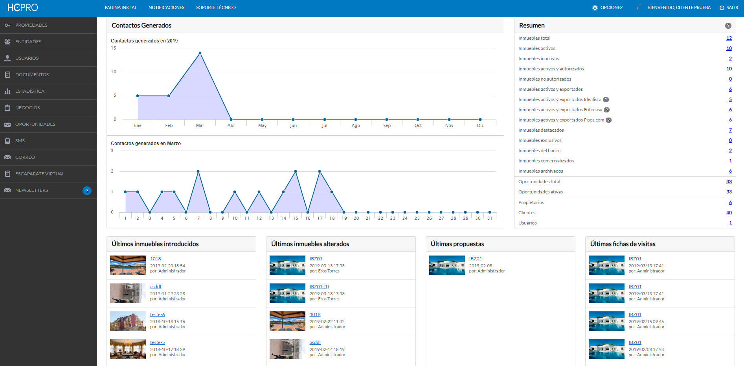Click thumbnail of property 1018 in introducidos
This screenshot has width=744, height=366.
coord(128,265)
